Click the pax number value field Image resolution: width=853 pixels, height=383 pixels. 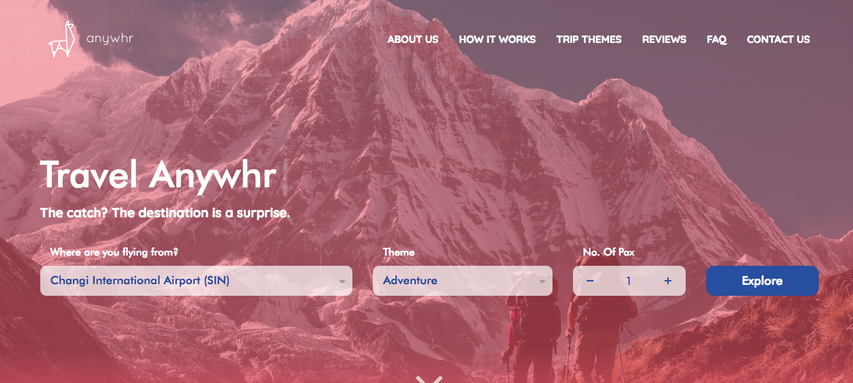pyautogui.click(x=629, y=281)
